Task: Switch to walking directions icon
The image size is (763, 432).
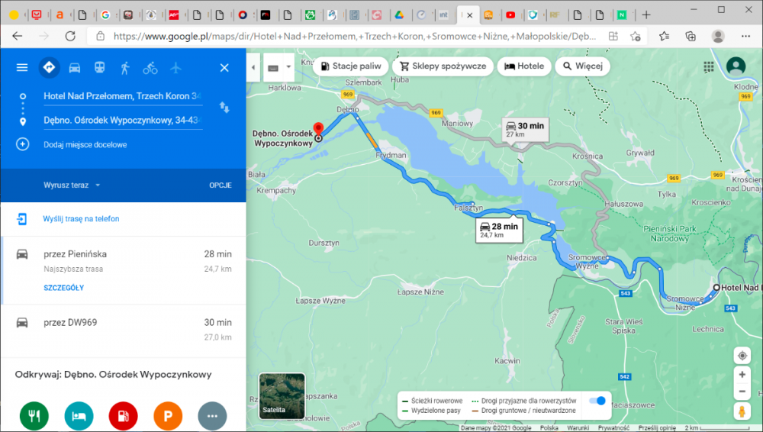Action: (x=124, y=68)
